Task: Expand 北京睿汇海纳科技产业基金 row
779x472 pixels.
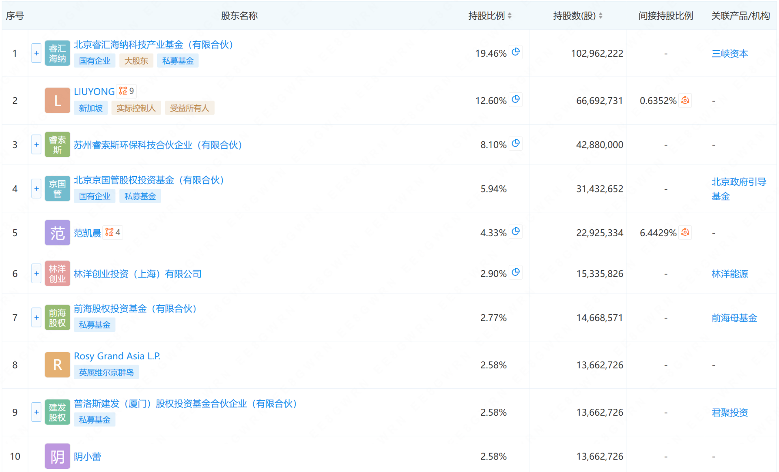Action: pyautogui.click(x=37, y=53)
